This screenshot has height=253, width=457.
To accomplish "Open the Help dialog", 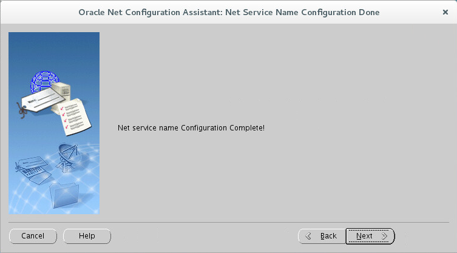I will pyautogui.click(x=87, y=236).
